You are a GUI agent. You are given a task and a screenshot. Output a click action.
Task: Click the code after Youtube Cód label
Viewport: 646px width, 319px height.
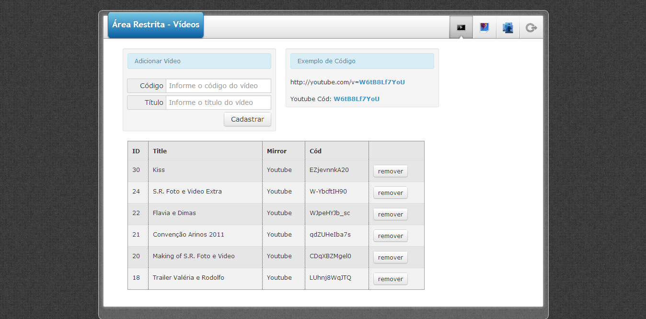[x=357, y=99]
